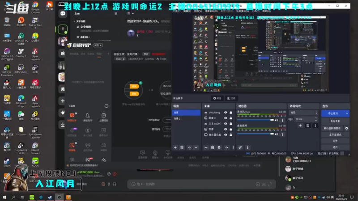
Task: Mute the 桌面音频 audio channel
Action: point(277,134)
